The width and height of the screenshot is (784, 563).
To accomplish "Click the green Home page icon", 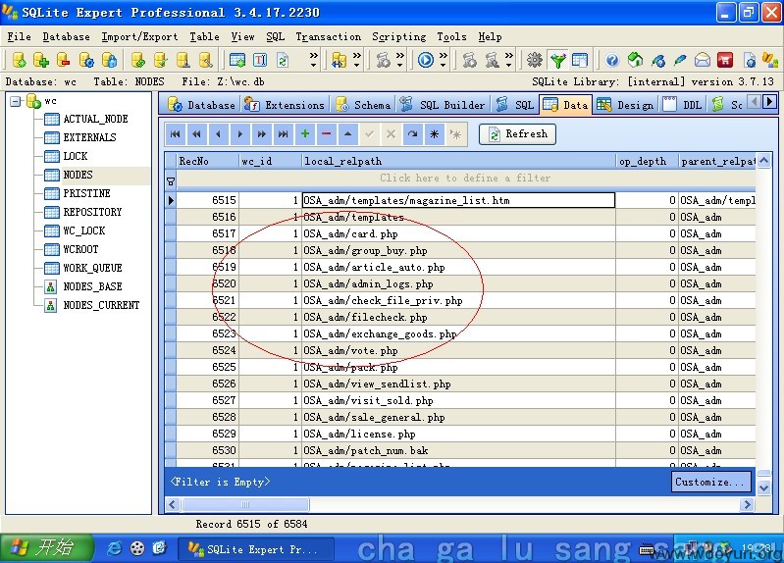I will (x=635, y=60).
